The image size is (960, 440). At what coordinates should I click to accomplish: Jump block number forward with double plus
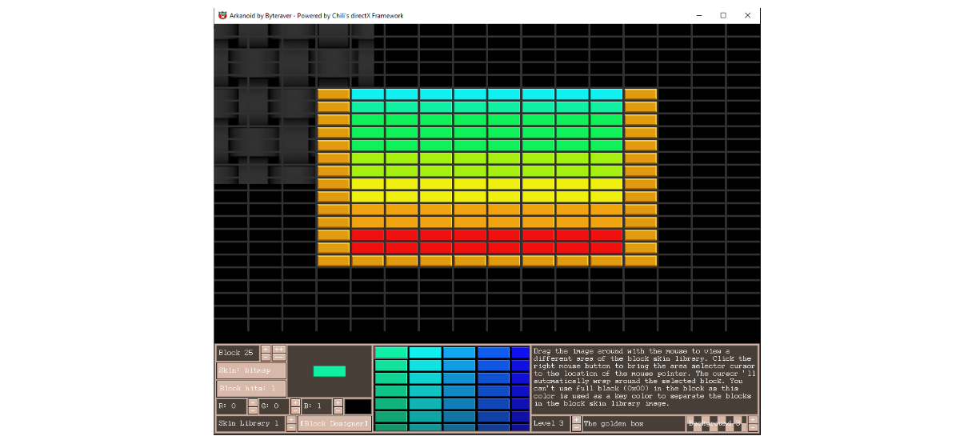[279, 349]
